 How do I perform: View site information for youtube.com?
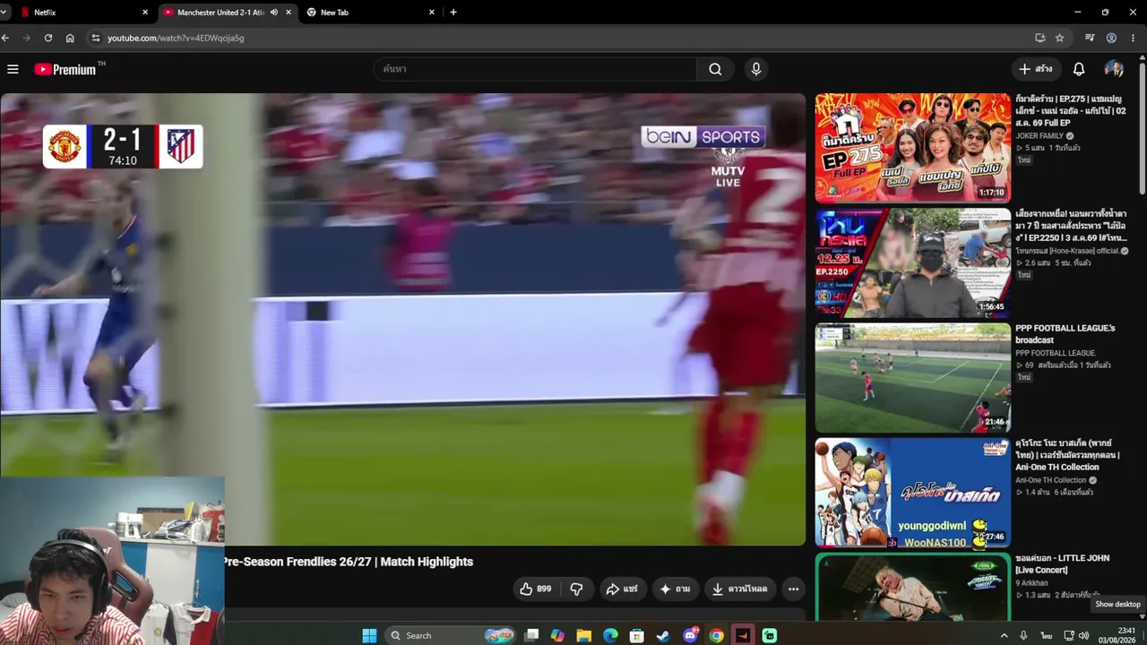point(96,38)
